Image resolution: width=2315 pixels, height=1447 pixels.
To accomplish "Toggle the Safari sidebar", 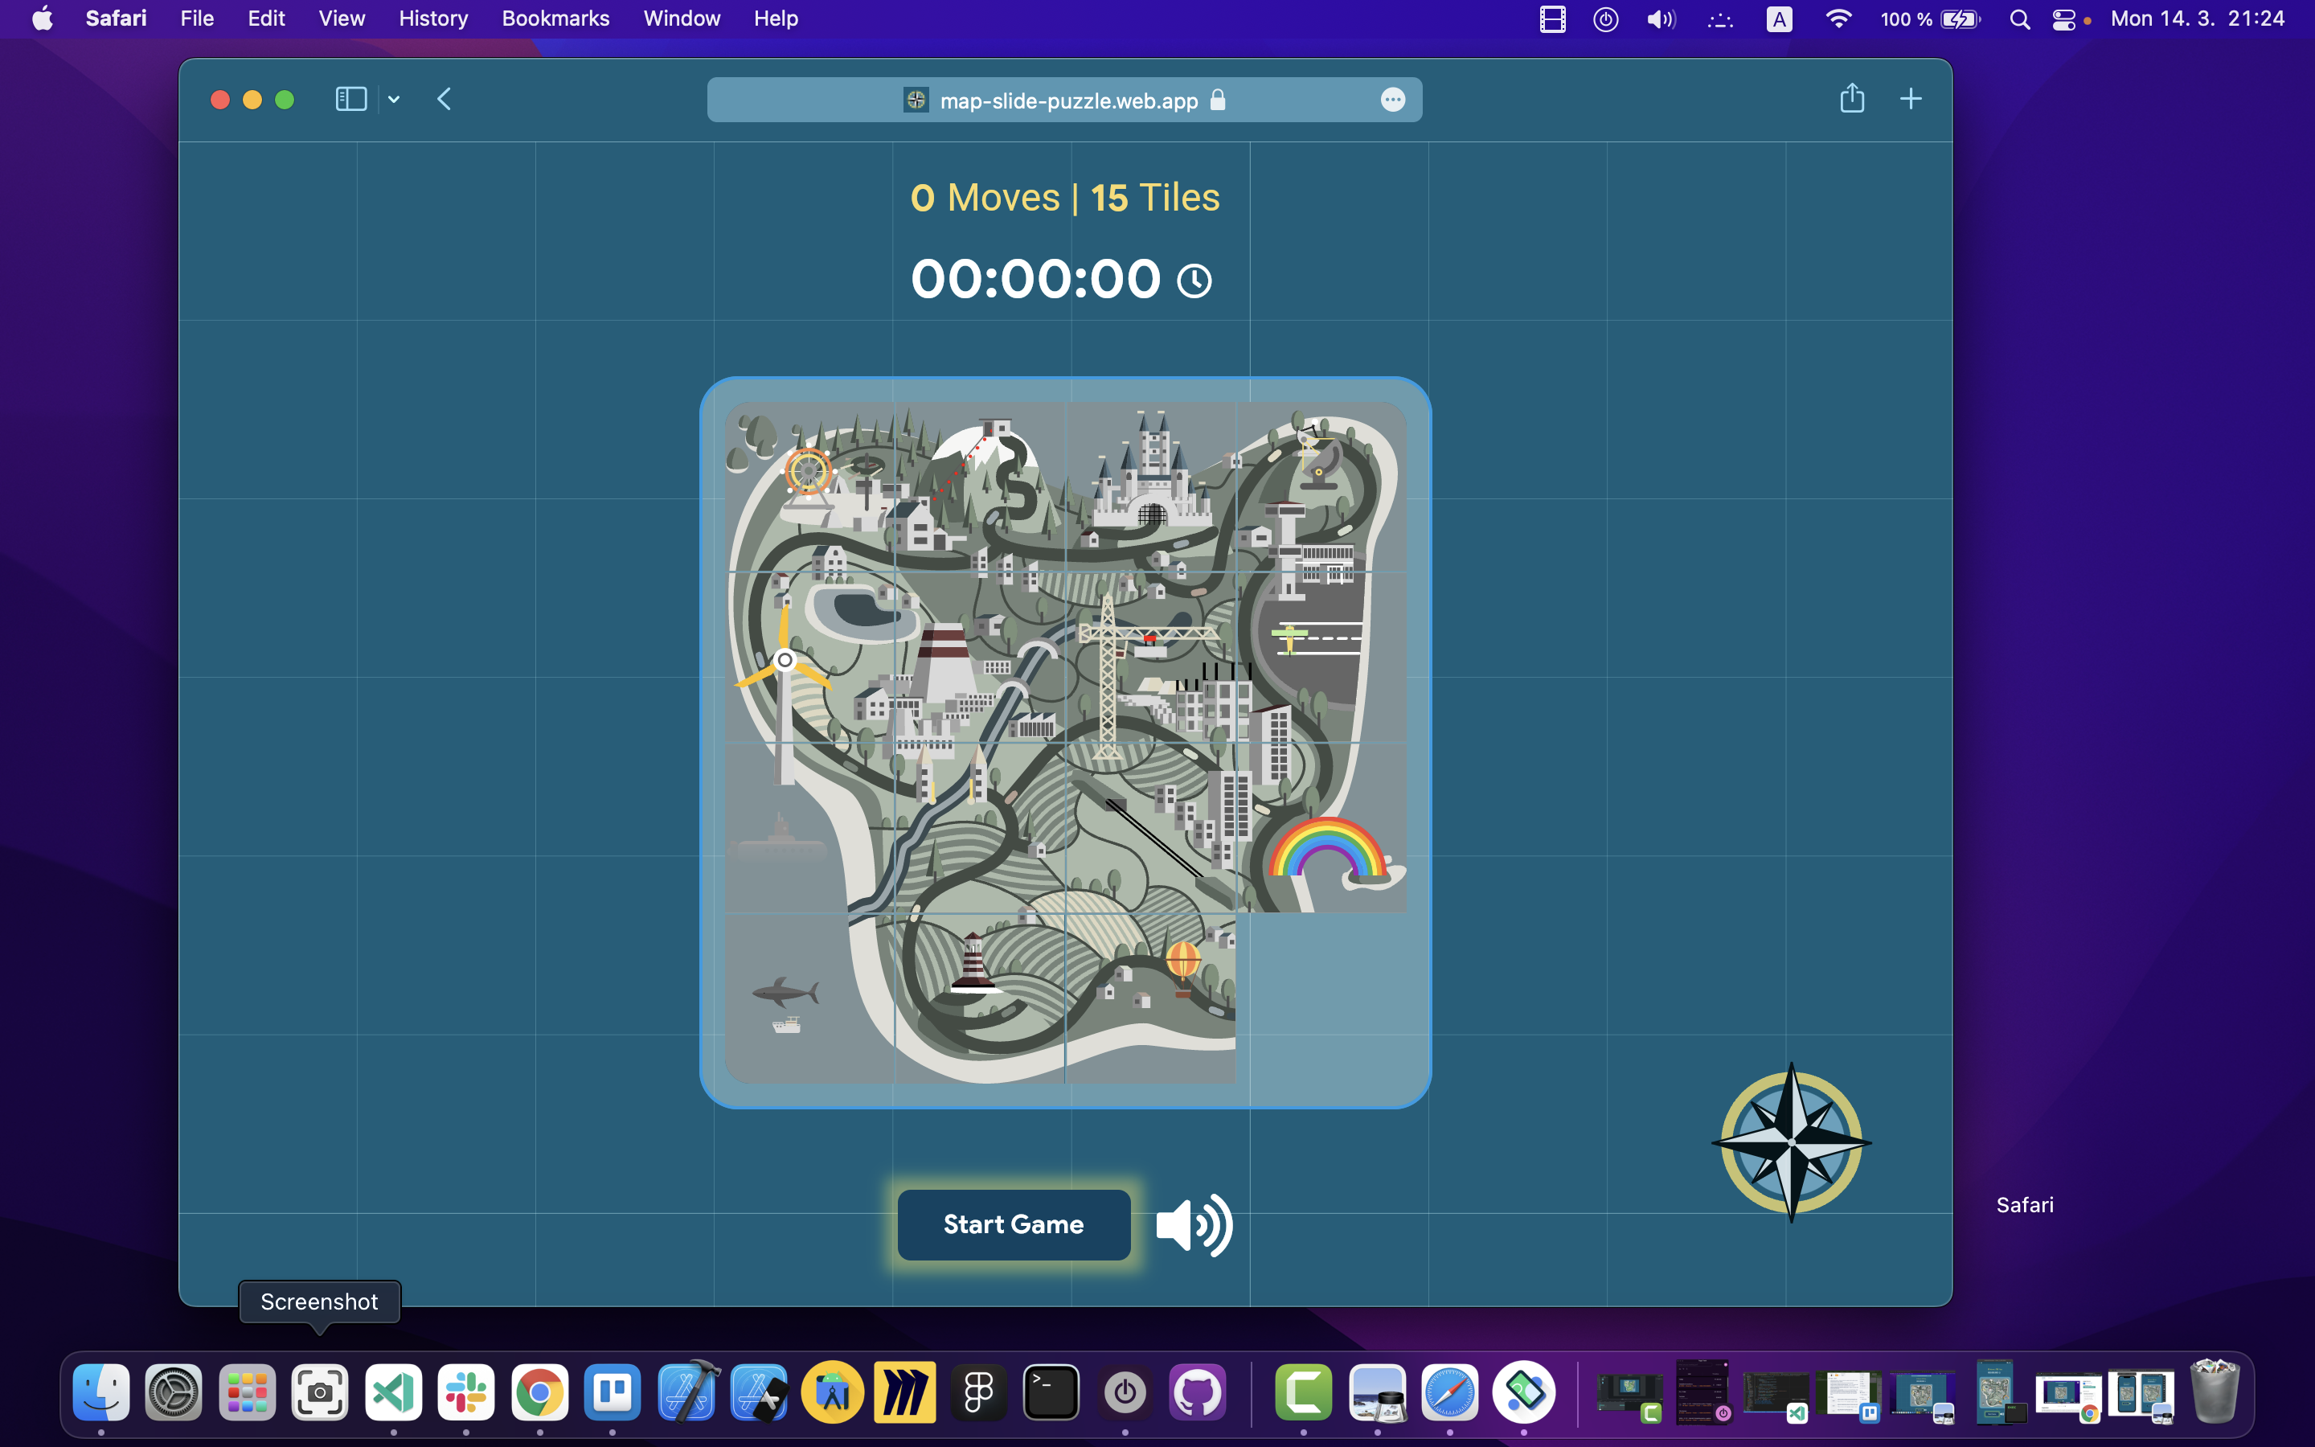I will tap(351, 100).
